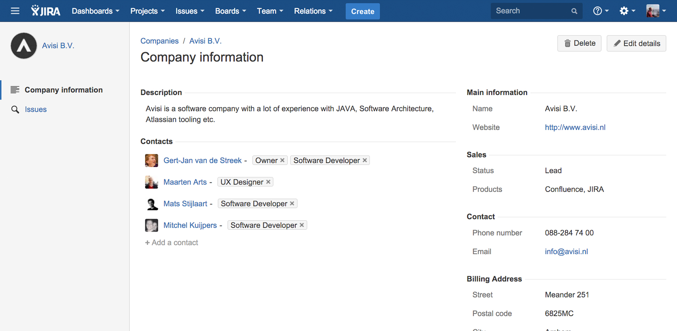
Task: Open the http://www.avisi.nl website link
Action: pyautogui.click(x=575, y=127)
